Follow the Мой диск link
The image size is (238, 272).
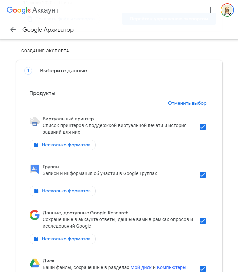pyautogui.click(x=141, y=267)
